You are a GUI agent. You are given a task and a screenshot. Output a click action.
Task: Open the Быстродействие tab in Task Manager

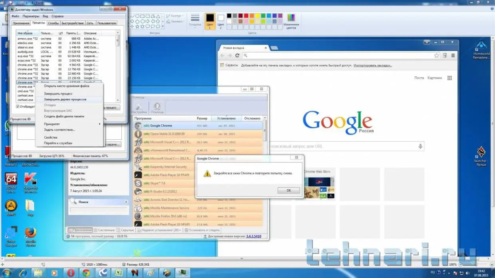coord(73,23)
